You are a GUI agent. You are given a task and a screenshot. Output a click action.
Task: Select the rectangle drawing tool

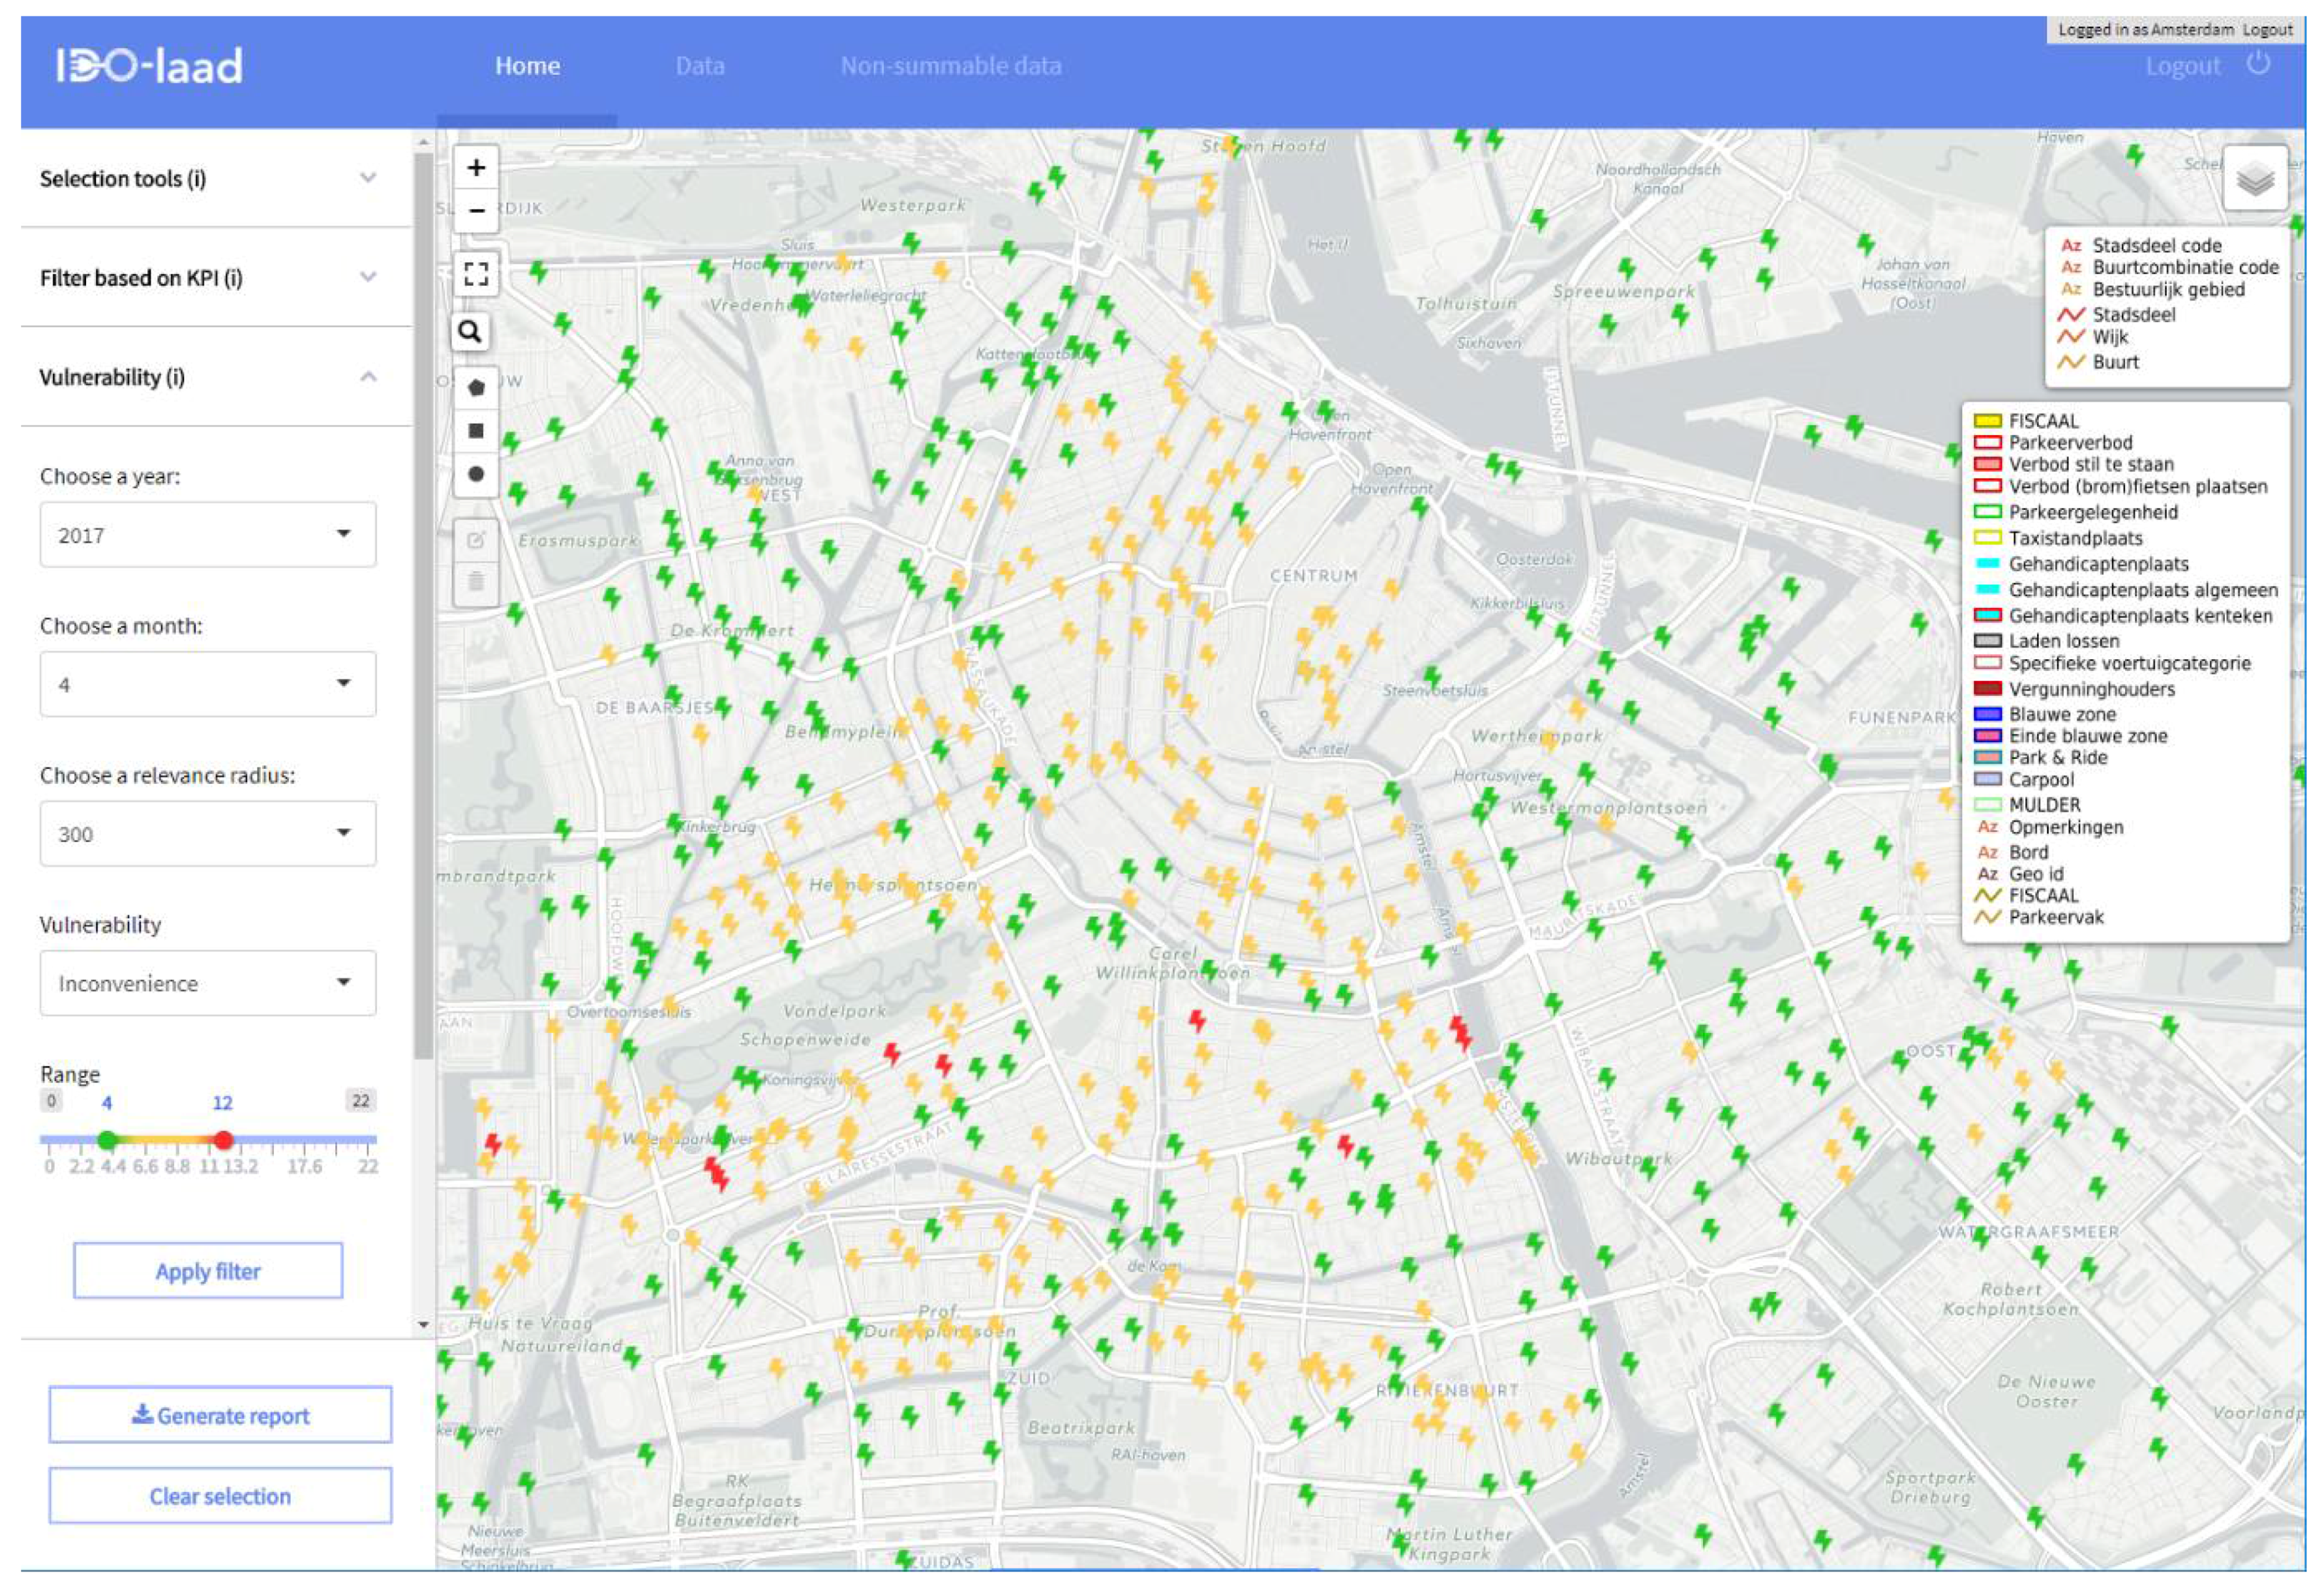pos(476,431)
